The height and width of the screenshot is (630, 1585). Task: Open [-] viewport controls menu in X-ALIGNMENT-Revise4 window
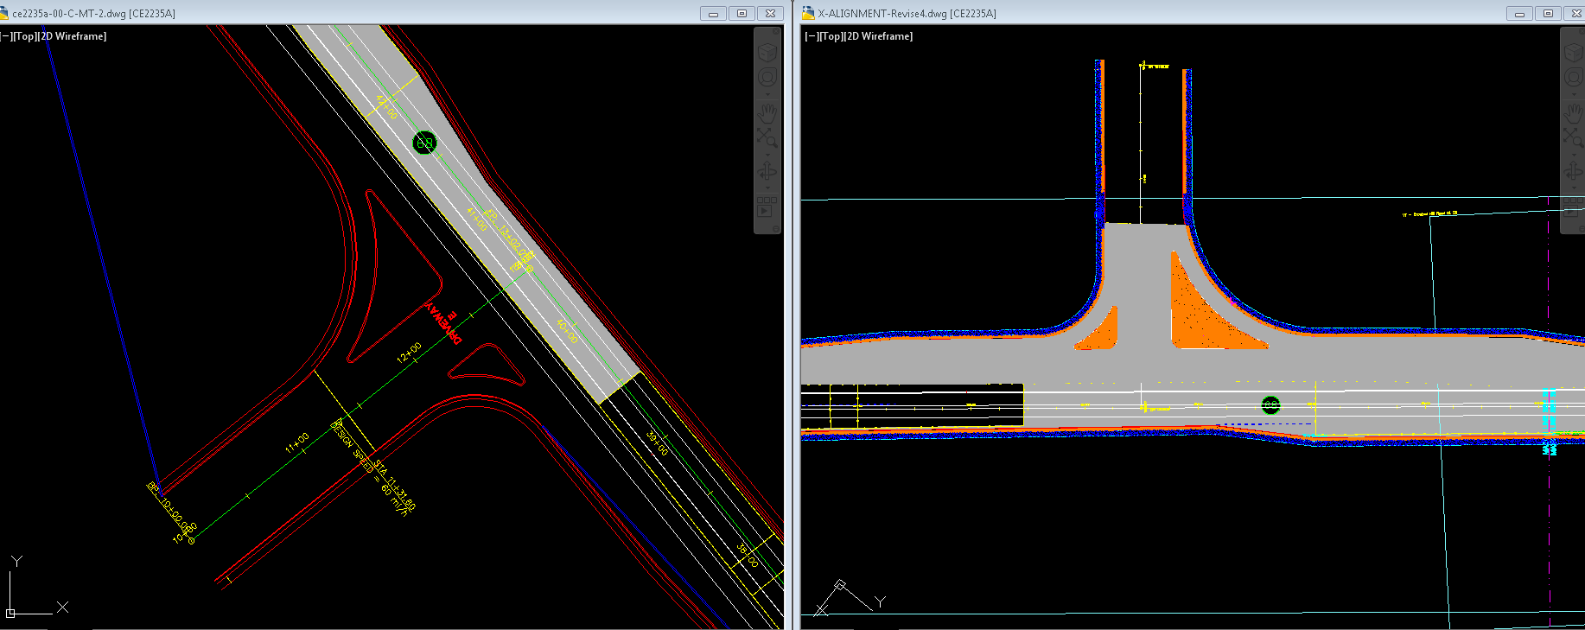pos(812,36)
